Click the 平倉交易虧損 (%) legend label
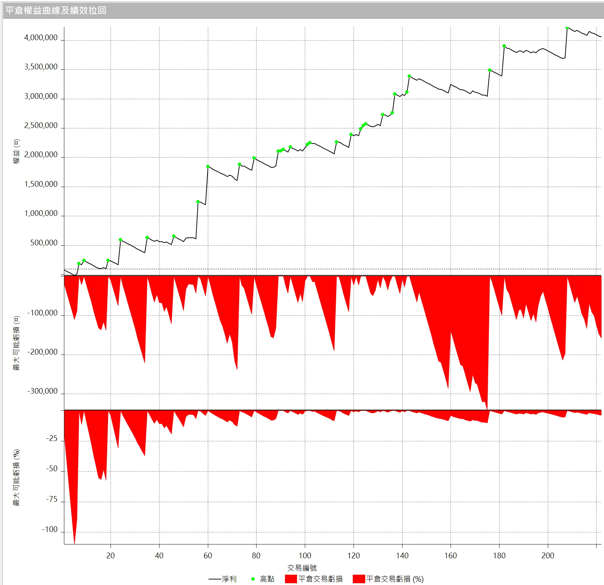The height and width of the screenshot is (585, 604). point(395,579)
